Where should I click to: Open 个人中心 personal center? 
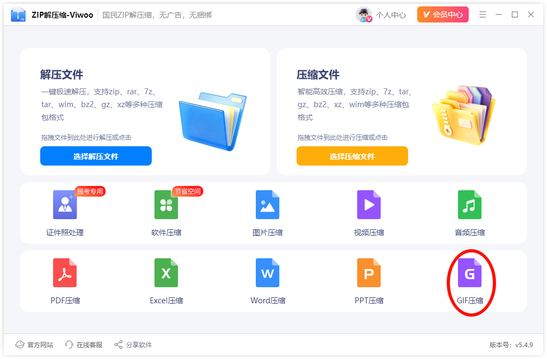click(x=391, y=15)
